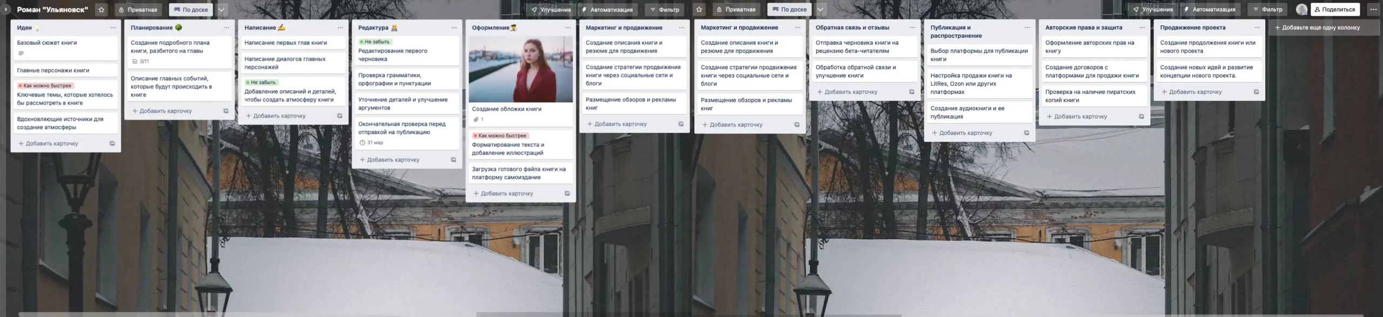Screen dimensions: 1383x317
Task: Click the 3/11 checklist badge
Action: pyautogui.click(x=140, y=62)
